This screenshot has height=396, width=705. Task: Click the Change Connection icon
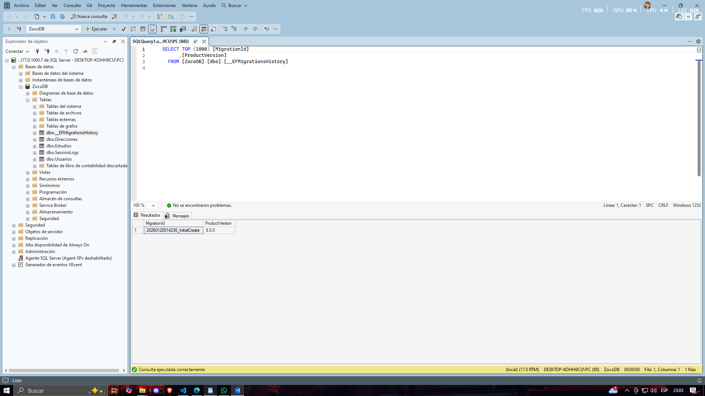[19, 29]
